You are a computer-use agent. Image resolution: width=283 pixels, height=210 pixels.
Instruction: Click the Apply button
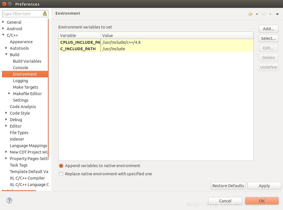pos(264,186)
